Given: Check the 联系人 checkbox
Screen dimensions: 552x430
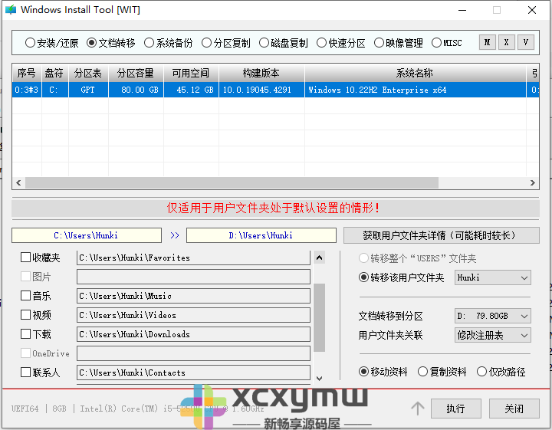Looking at the screenshot, I should (25, 373).
